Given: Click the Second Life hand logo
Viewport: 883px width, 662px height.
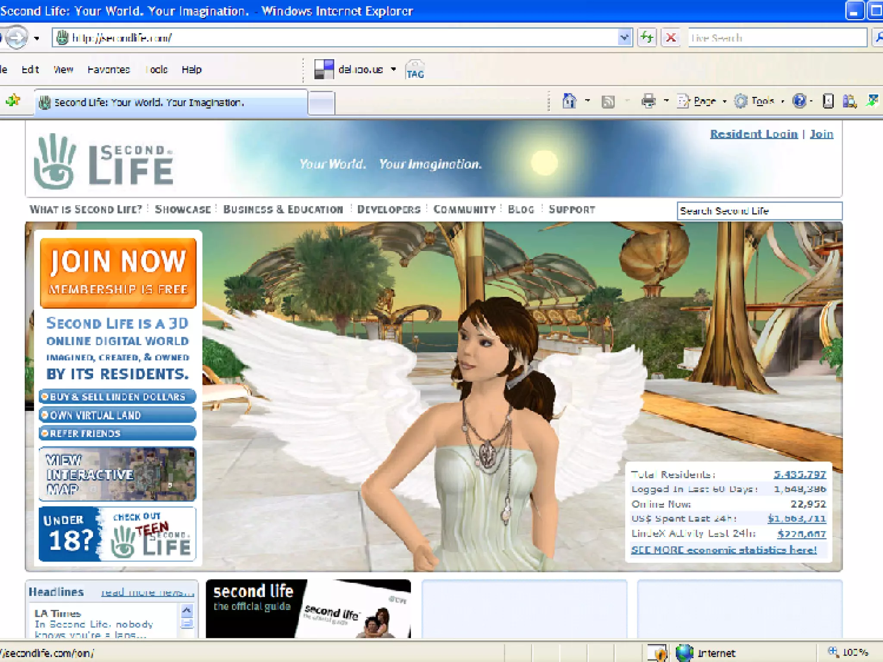Looking at the screenshot, I should click(x=55, y=162).
